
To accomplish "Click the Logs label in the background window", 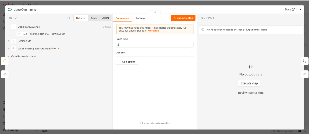I will (x=45, y=131).
